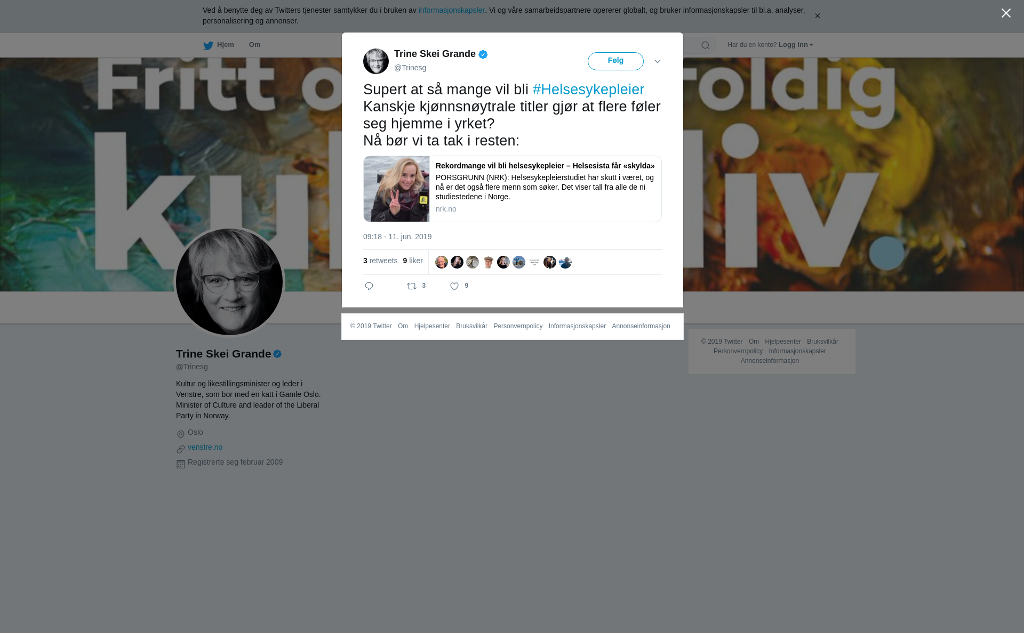1024x633 pixels.
Task: Expand the tweet options chevron
Action: 658,61
